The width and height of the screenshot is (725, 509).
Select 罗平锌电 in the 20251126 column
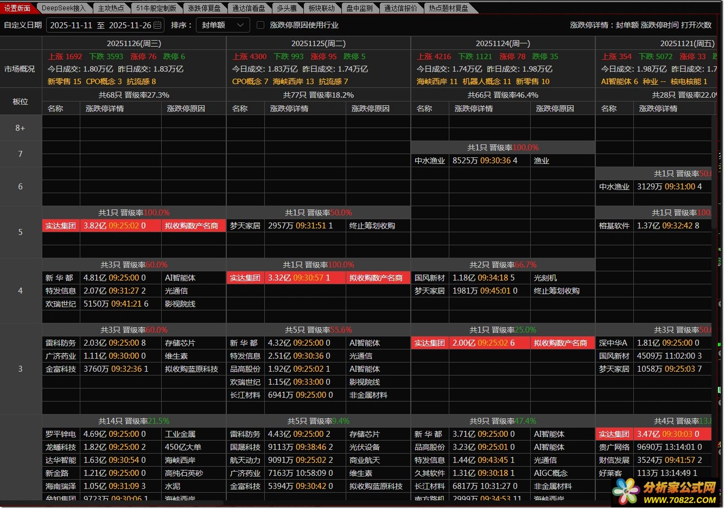60,434
